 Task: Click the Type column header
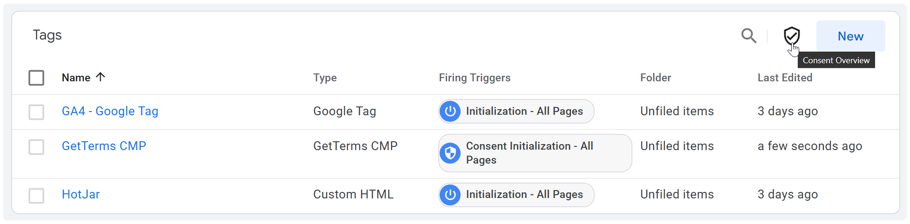[325, 78]
